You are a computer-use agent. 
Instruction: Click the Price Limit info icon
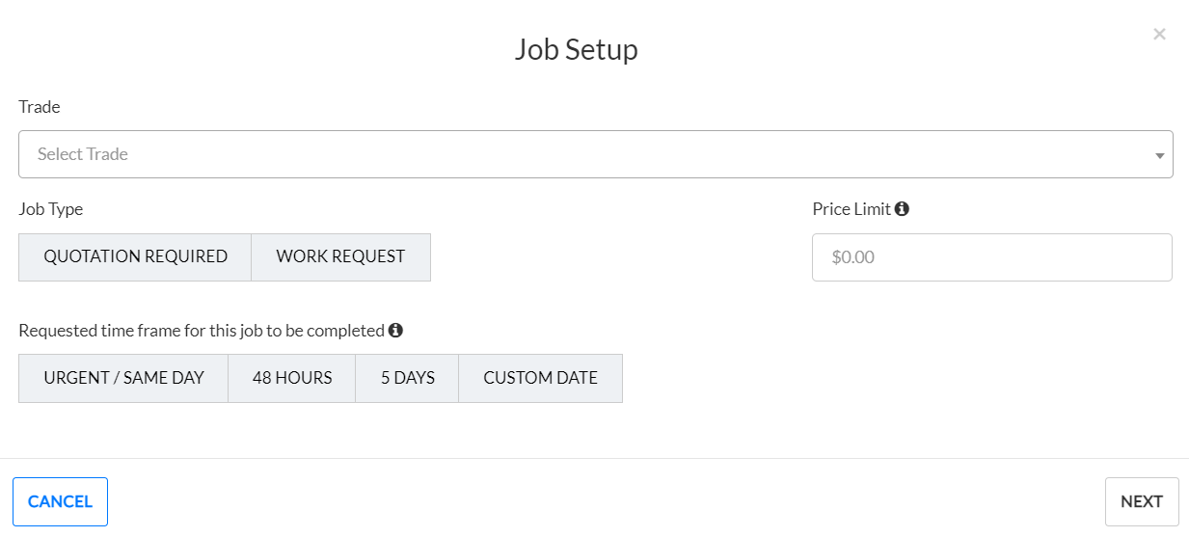pyautogui.click(x=902, y=208)
